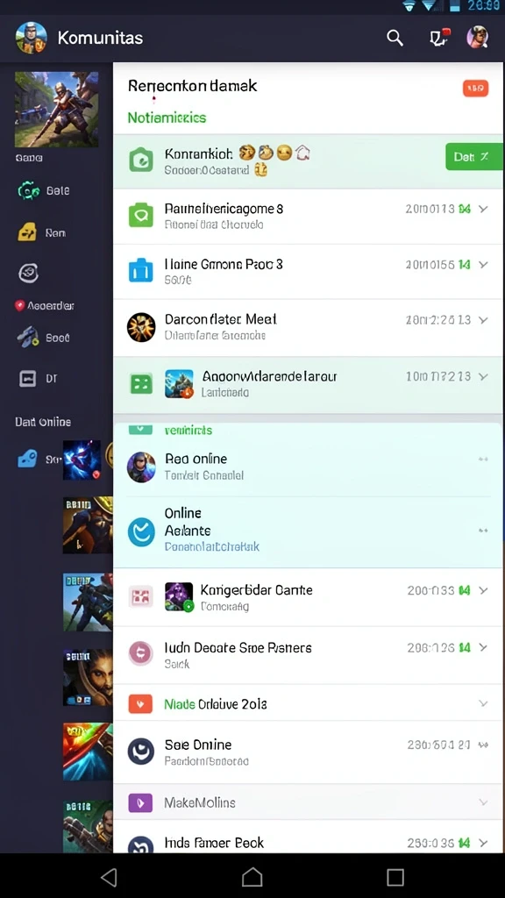505x898 pixels.
Task: Open options dots for Online Aelante
Action: click(483, 531)
